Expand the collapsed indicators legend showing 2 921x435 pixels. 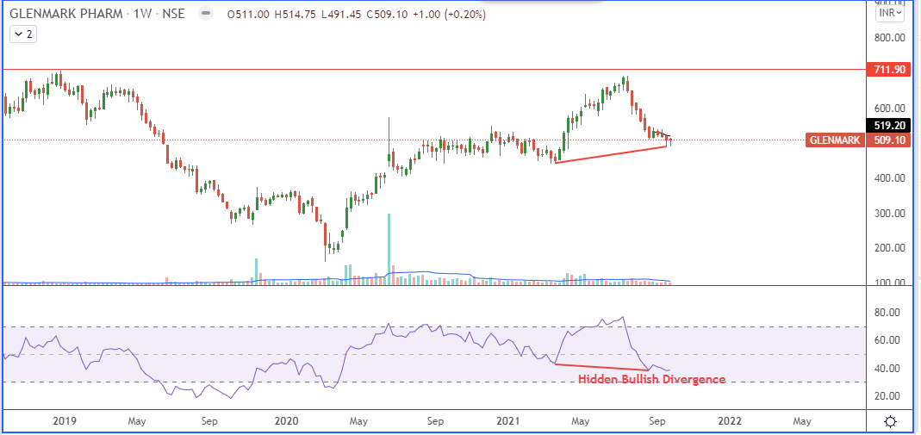(23, 34)
